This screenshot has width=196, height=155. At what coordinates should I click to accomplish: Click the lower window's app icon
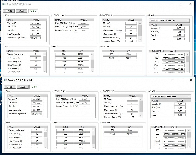point(5,80)
